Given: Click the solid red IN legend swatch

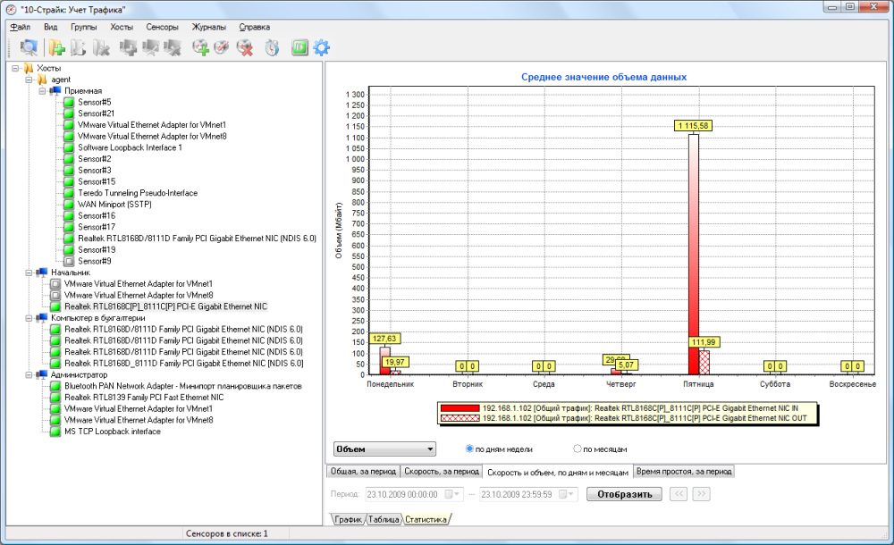Looking at the screenshot, I should [x=460, y=408].
